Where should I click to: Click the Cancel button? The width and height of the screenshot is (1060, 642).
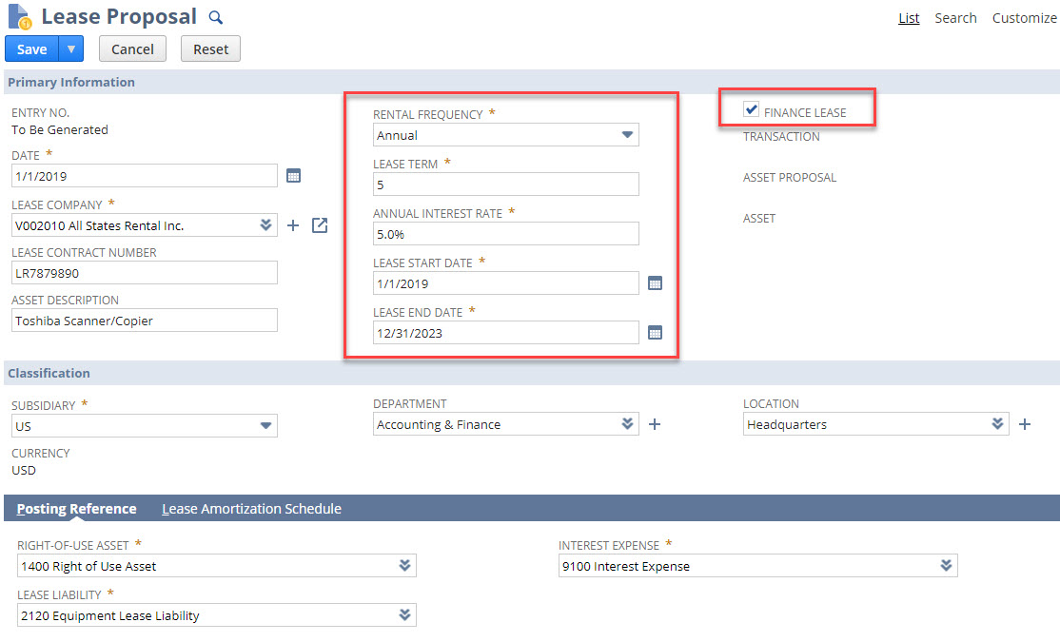pos(132,49)
